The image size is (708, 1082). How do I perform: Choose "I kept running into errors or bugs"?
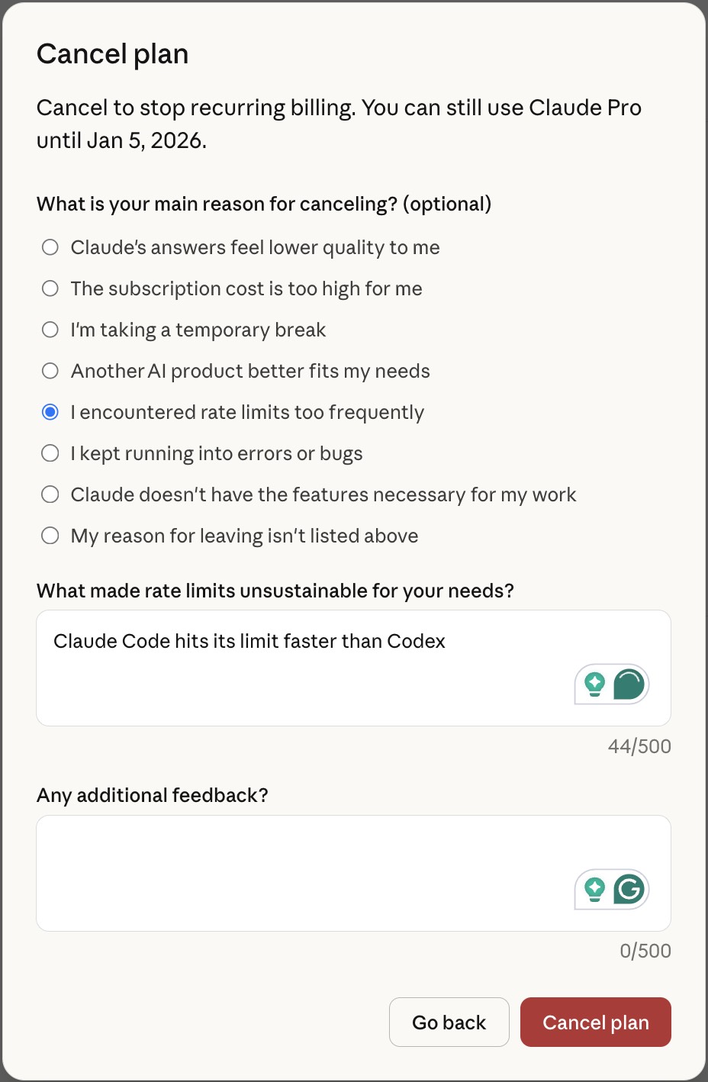point(50,453)
